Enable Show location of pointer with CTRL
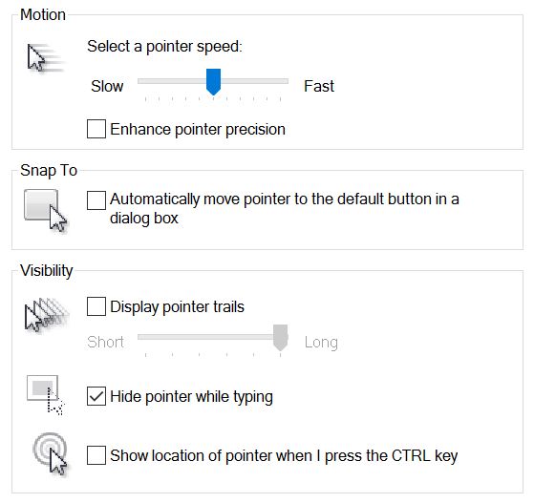Viewport: 534px width, 503px height. click(x=96, y=455)
